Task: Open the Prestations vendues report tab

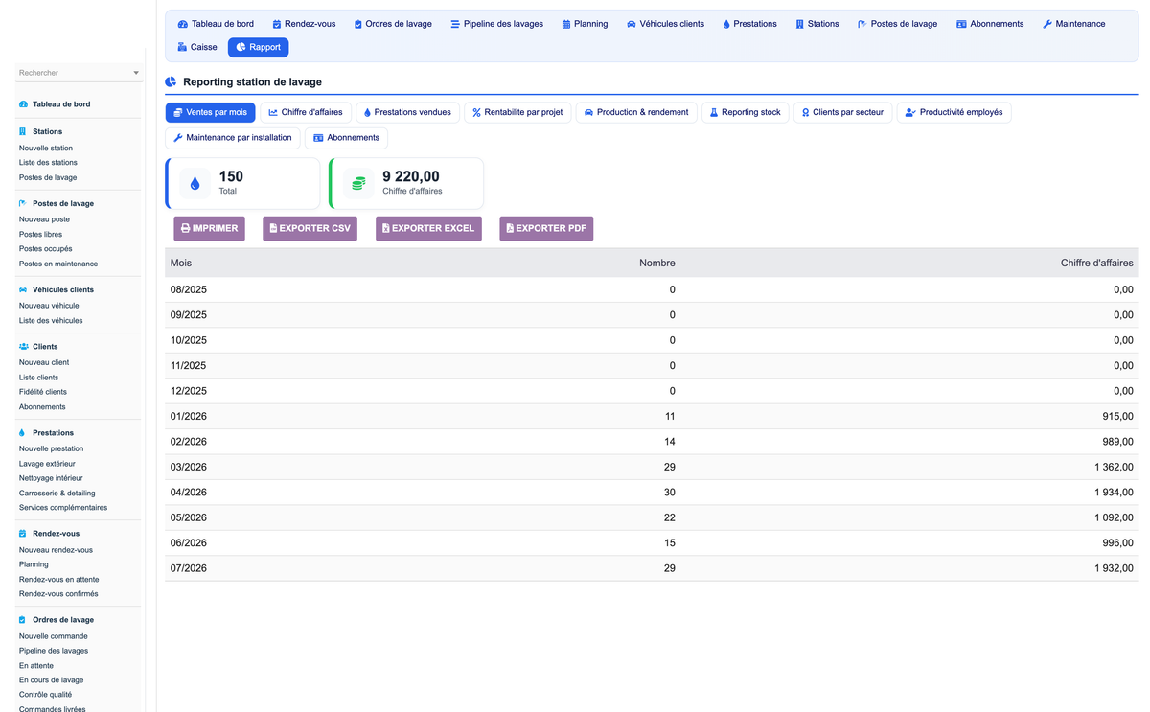Action: click(x=407, y=112)
